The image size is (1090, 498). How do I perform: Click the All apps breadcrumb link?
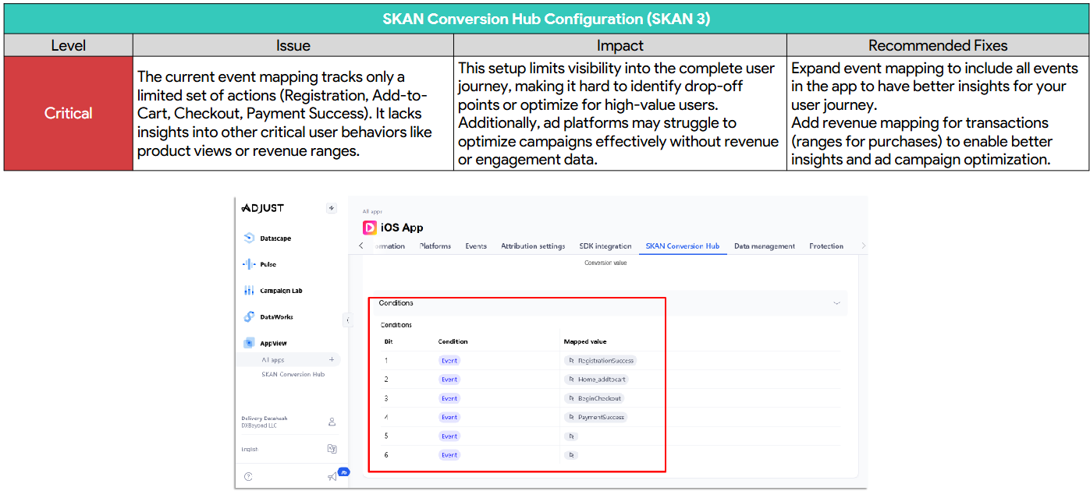(x=372, y=211)
